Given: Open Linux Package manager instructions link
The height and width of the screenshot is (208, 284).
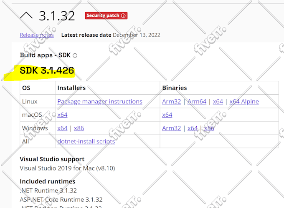Looking at the screenshot, I should coord(100,102).
